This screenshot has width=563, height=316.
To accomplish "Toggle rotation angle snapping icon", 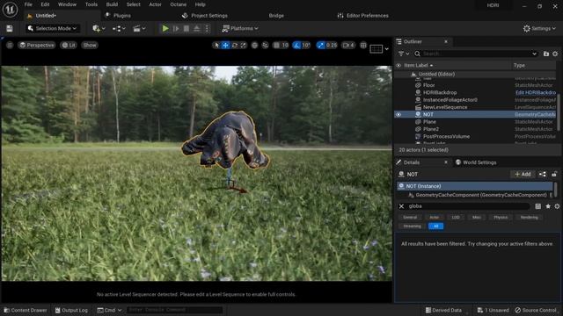I will click(x=296, y=45).
